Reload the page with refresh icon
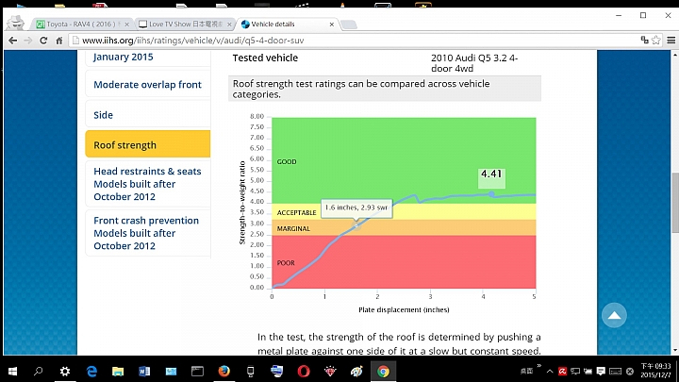This screenshot has height=382, width=679. 43,41
